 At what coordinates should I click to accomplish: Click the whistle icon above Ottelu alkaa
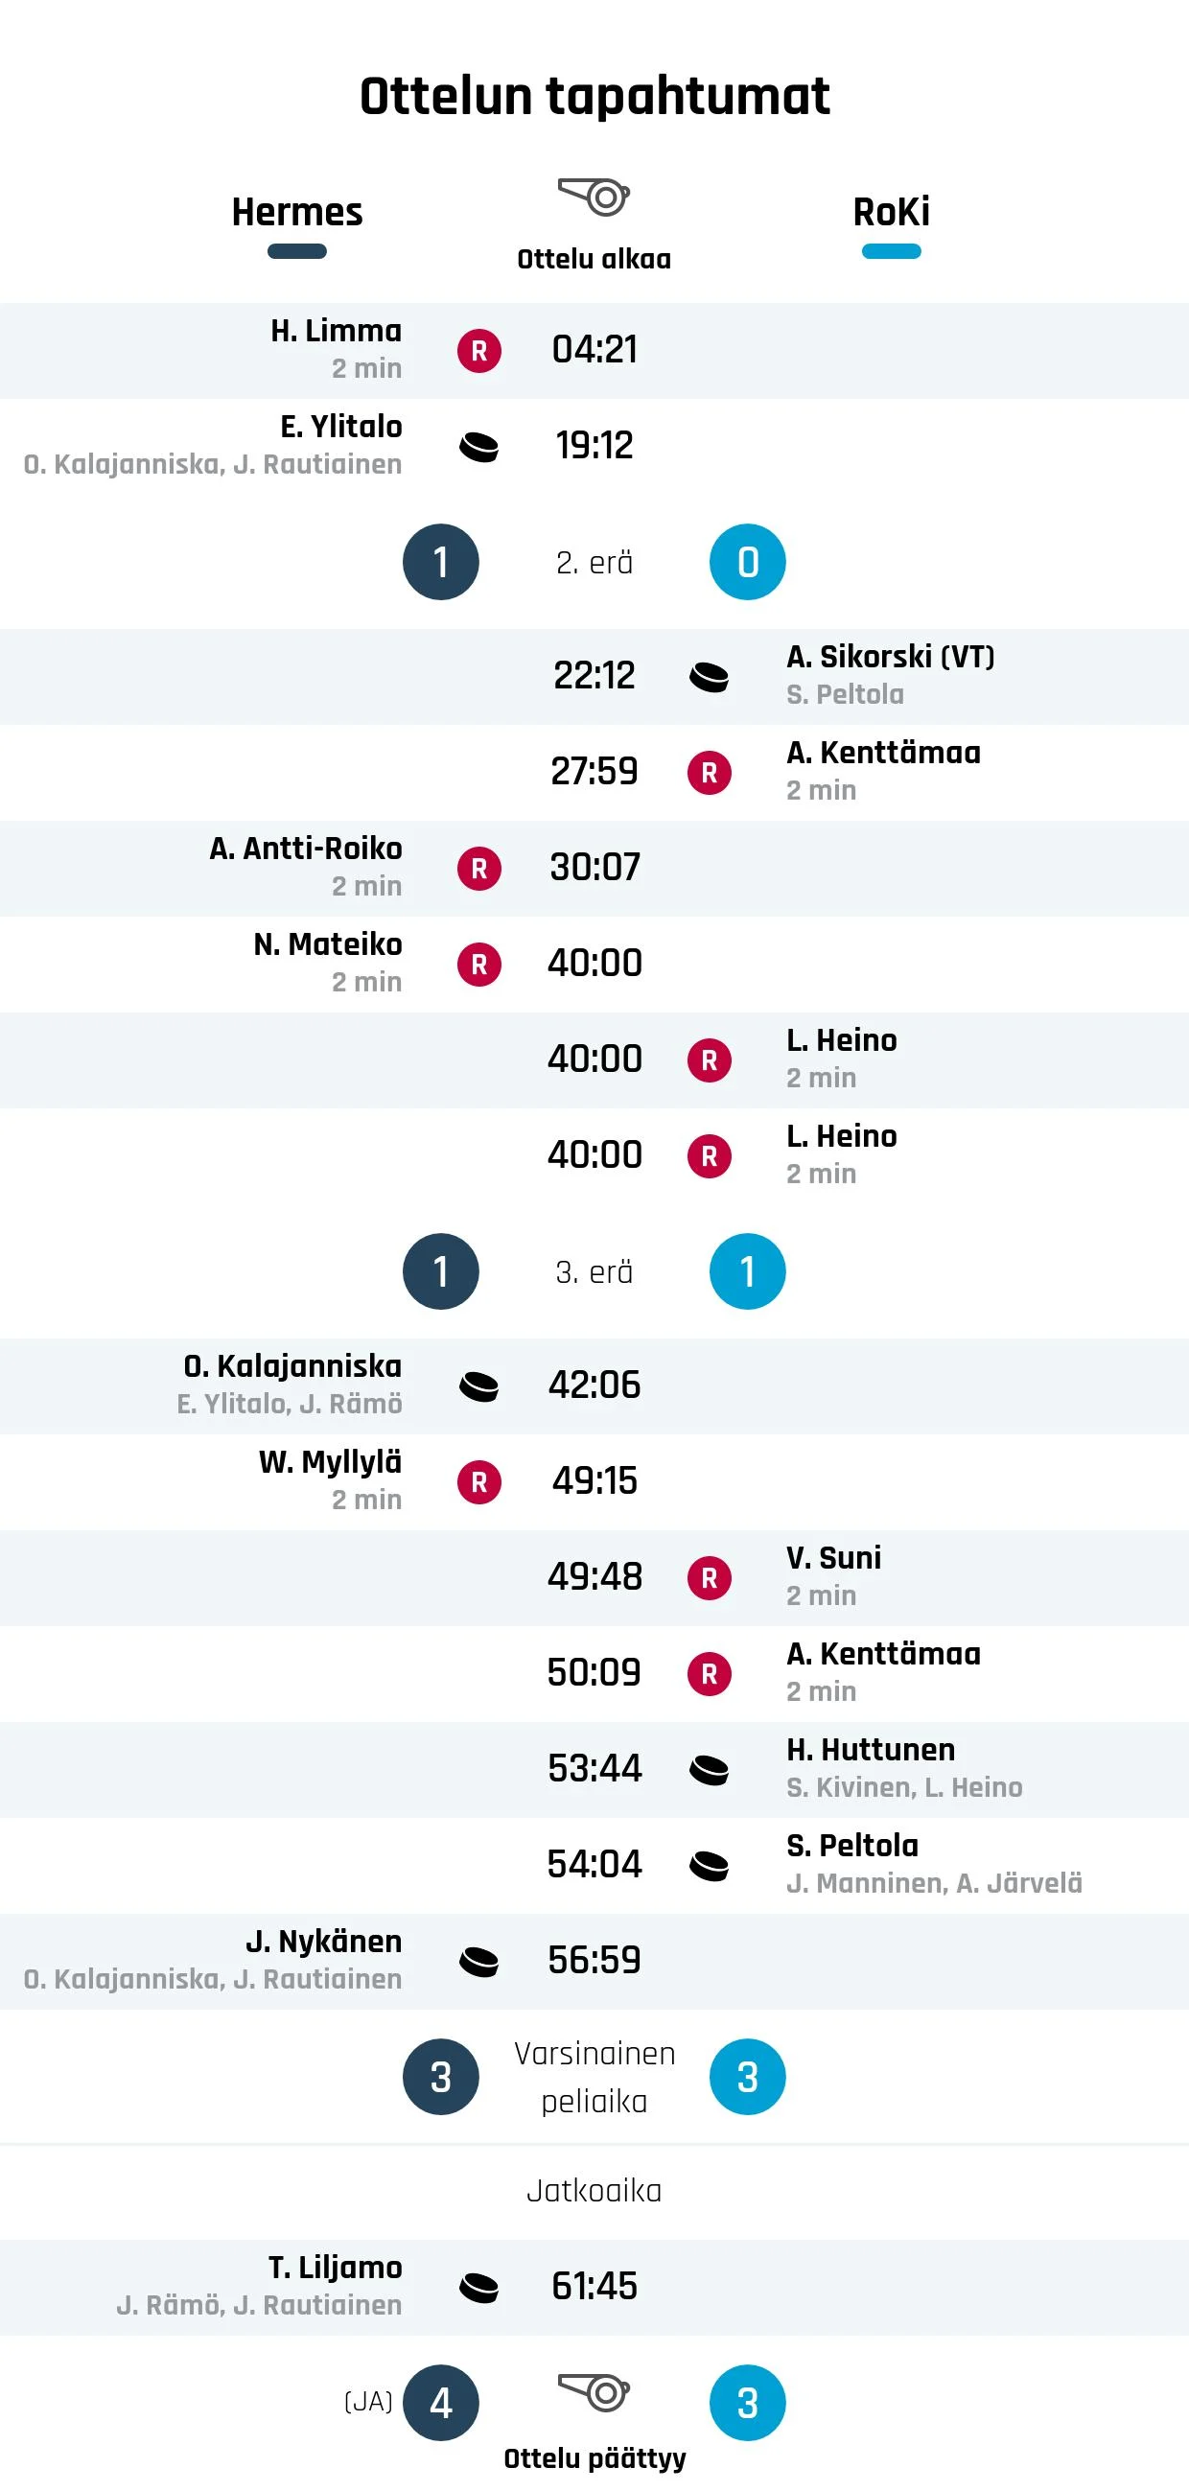[x=594, y=198]
